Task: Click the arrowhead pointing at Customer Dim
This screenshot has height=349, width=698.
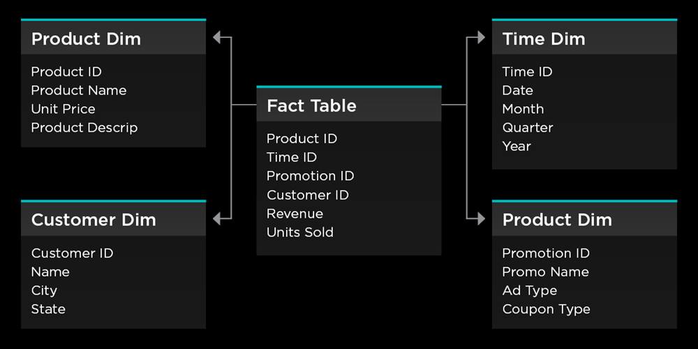Action: [x=219, y=218]
